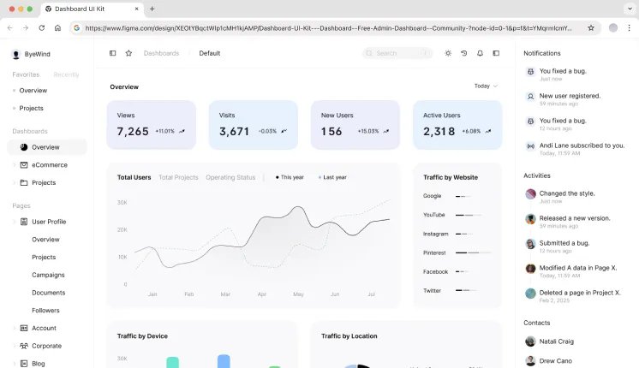Click the ByeWind profile avatar

(x=16, y=54)
